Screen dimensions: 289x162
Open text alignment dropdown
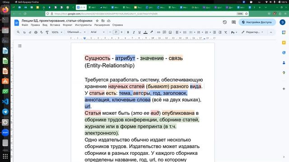(178, 32)
